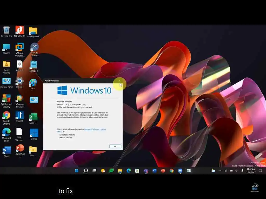Open Word from the taskbar

tap(154, 170)
